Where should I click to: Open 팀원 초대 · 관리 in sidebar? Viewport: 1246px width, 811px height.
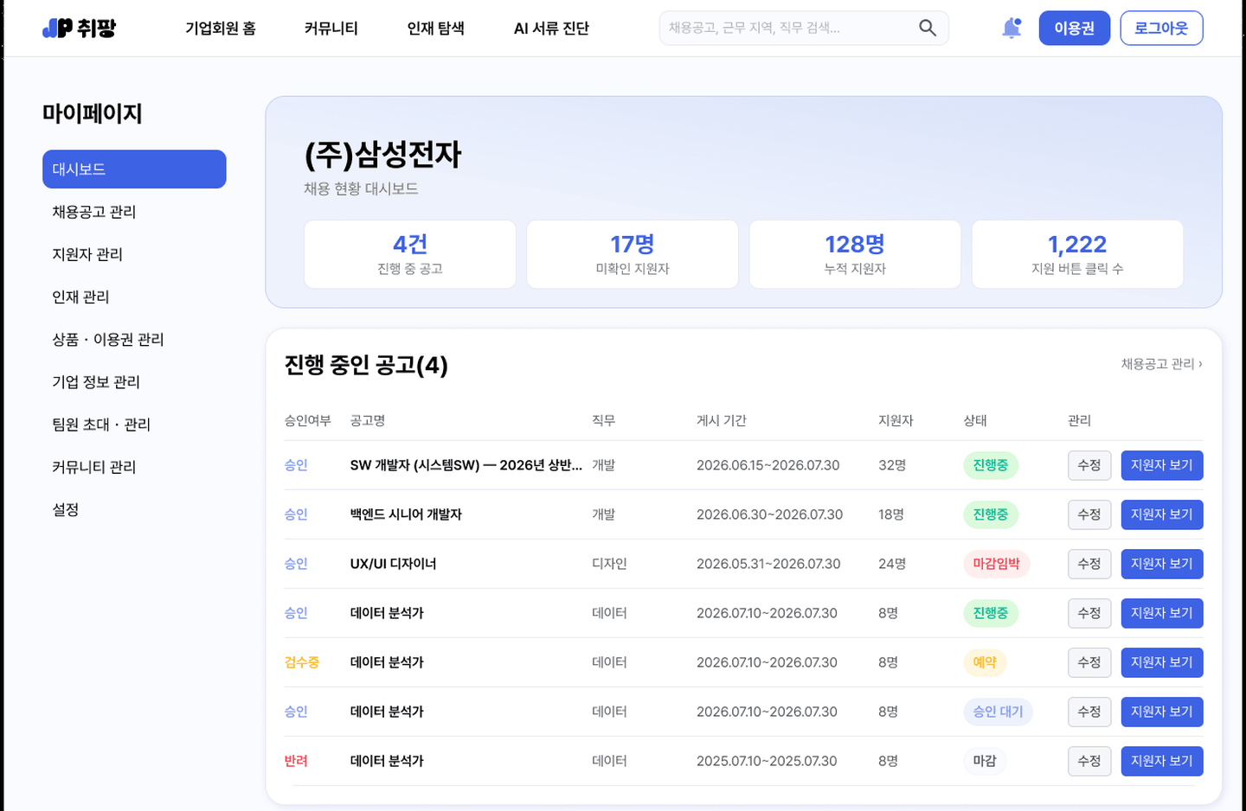tap(101, 424)
